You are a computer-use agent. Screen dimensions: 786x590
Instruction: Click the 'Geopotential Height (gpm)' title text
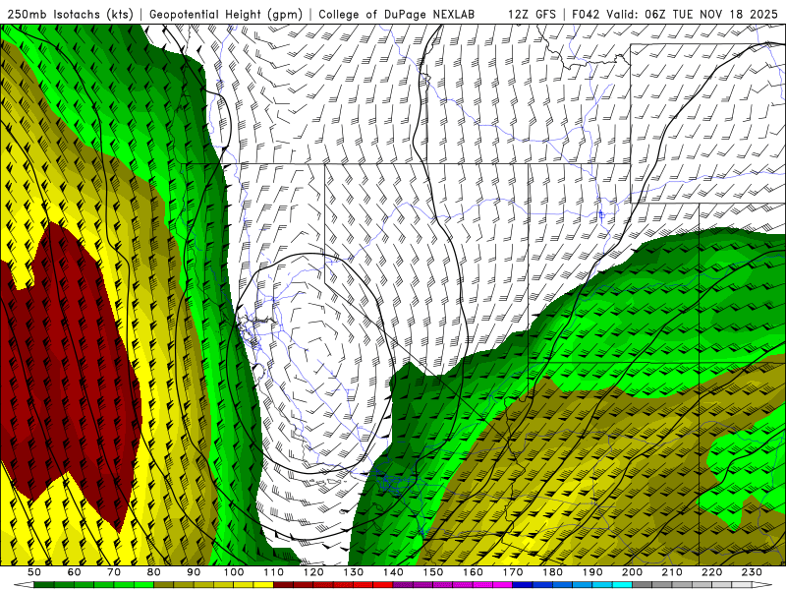pos(226,14)
